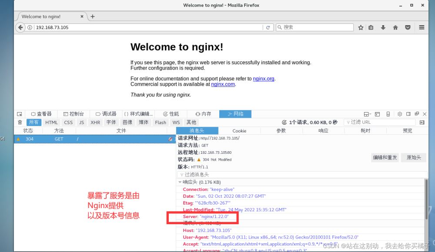Filter requests by 其他 other
The image size is (435, 252).
[191, 122]
